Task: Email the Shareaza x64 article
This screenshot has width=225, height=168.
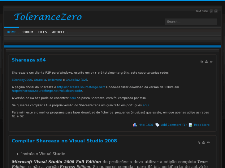Action: (211, 62)
